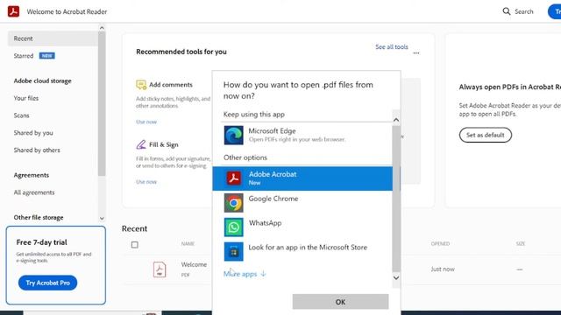The height and width of the screenshot is (315, 561).
Task: Tick the select-all checkbox in Recent list
Action: point(134,245)
